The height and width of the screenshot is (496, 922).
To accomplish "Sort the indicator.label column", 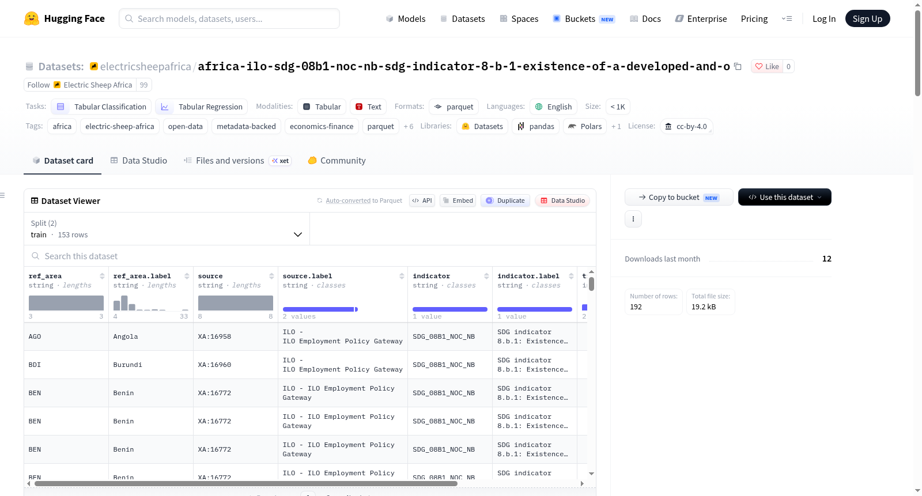I will (571, 276).
